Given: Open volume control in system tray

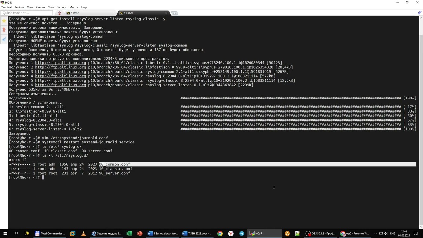Looking at the screenshot, I should click(x=385, y=233).
